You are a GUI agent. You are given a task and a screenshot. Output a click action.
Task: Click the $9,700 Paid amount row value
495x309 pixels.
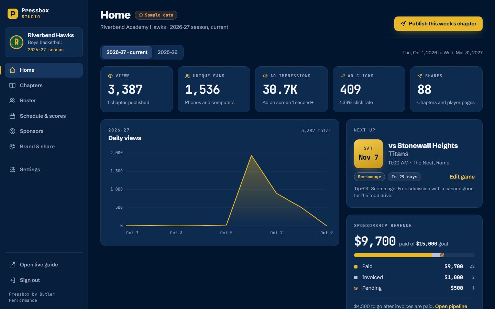click(x=453, y=266)
